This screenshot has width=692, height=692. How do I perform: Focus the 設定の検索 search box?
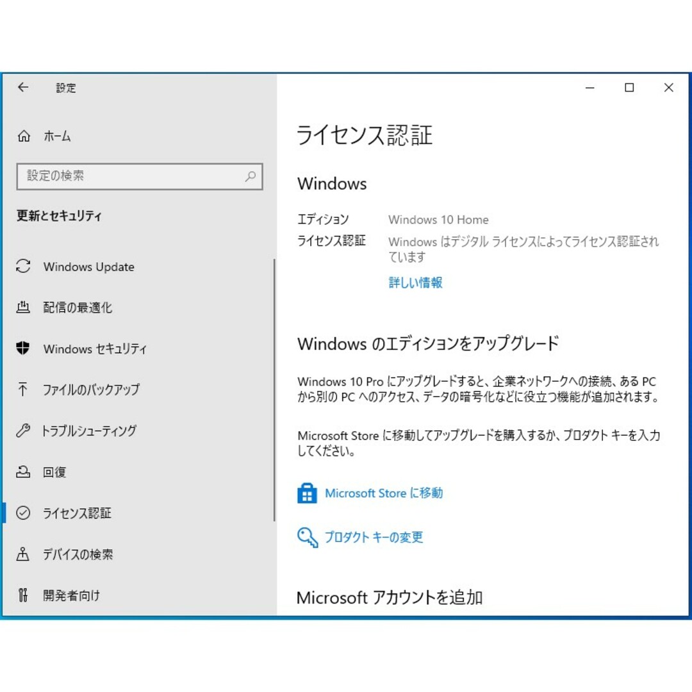click(x=140, y=177)
